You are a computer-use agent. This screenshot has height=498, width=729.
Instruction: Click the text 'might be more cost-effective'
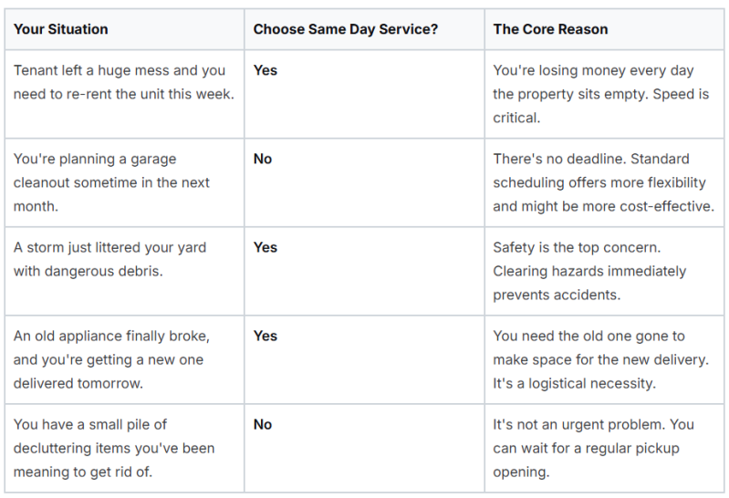[618, 206]
